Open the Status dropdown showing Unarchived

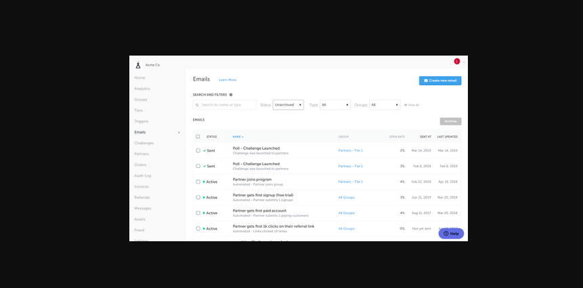(288, 105)
